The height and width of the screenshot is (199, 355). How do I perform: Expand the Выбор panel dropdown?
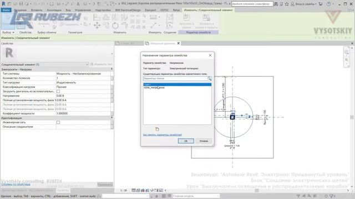(8, 33)
